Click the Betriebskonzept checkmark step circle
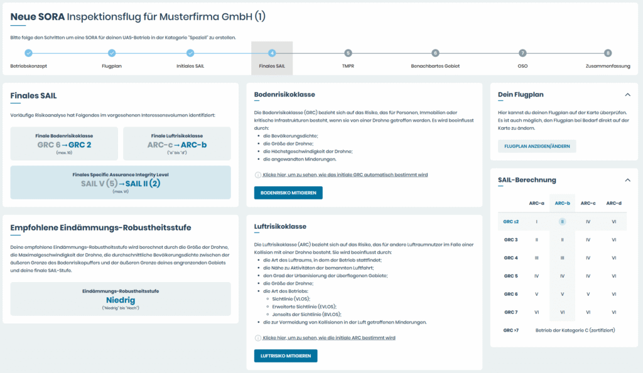This screenshot has height=373, width=643. tap(28, 53)
